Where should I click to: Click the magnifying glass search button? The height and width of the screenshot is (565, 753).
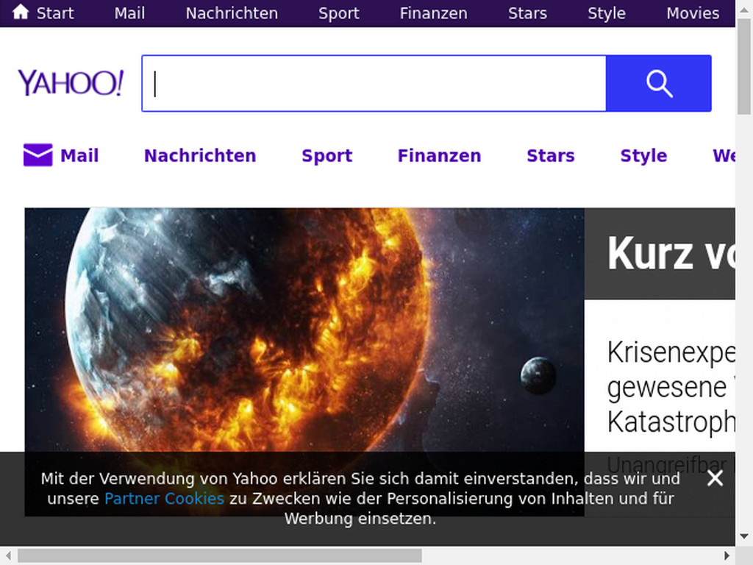coord(658,84)
